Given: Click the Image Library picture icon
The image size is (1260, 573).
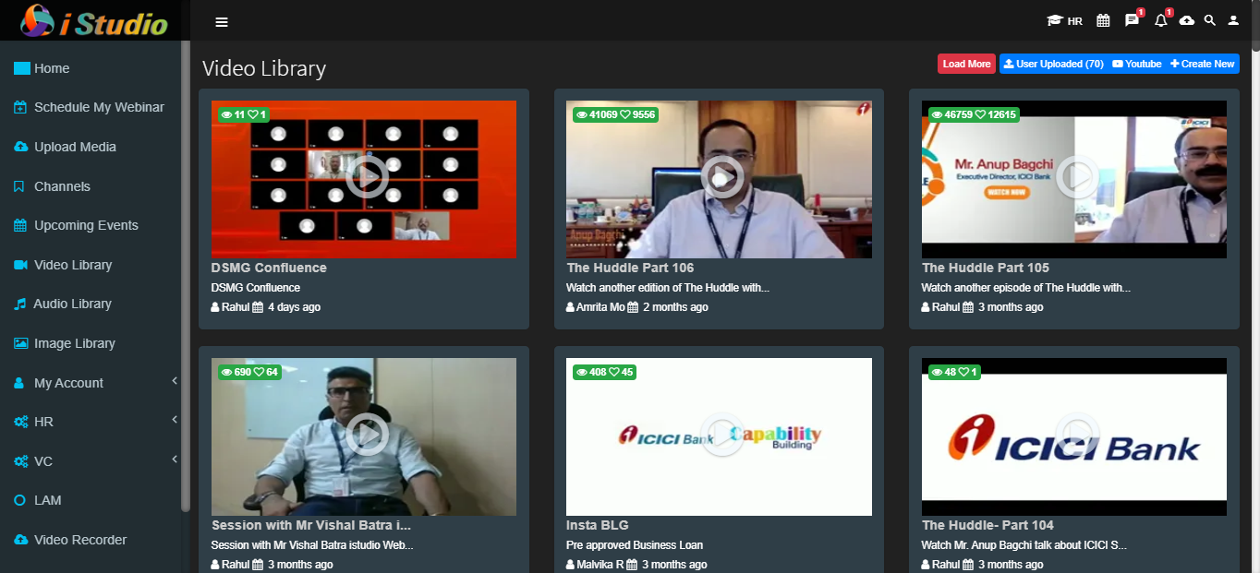Looking at the screenshot, I should 20,343.
